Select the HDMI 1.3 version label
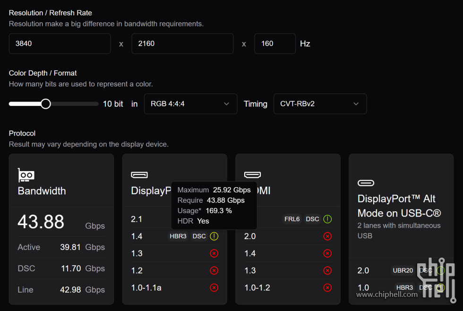 click(250, 270)
